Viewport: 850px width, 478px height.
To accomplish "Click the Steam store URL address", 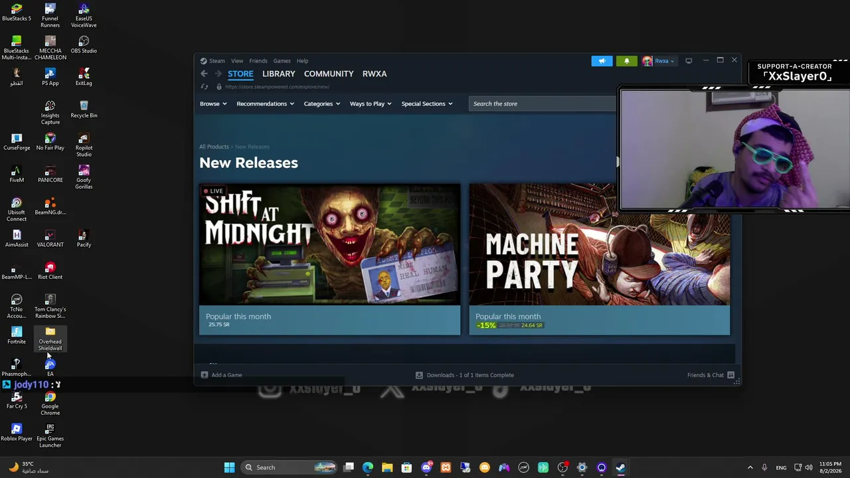I will (x=277, y=87).
